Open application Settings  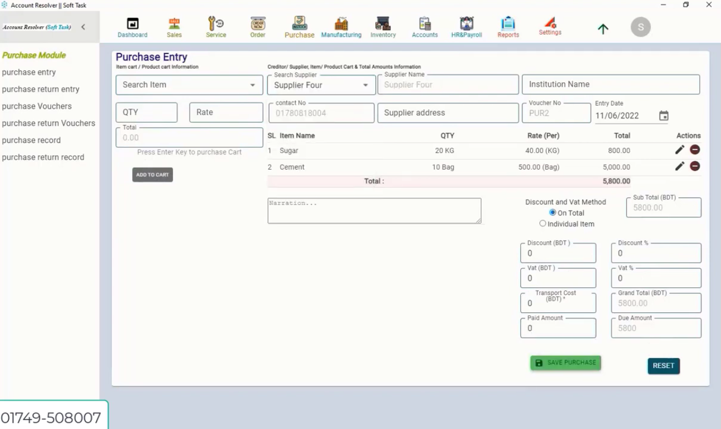(550, 27)
